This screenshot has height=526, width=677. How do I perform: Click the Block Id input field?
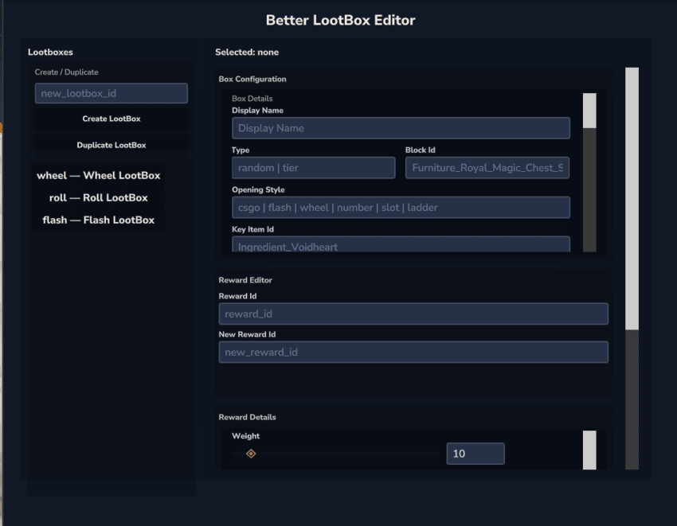[x=487, y=168]
